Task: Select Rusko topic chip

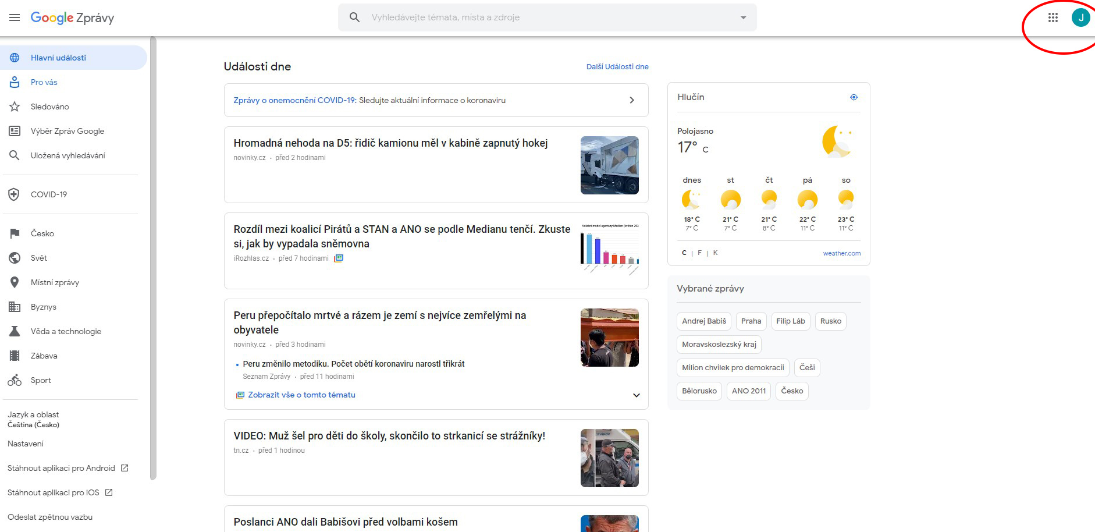Action: [x=831, y=321]
